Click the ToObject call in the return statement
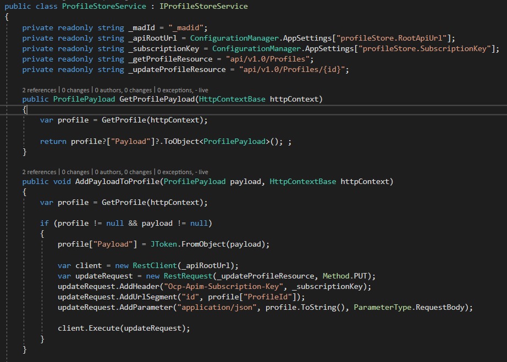This screenshot has height=362, width=507. point(181,141)
